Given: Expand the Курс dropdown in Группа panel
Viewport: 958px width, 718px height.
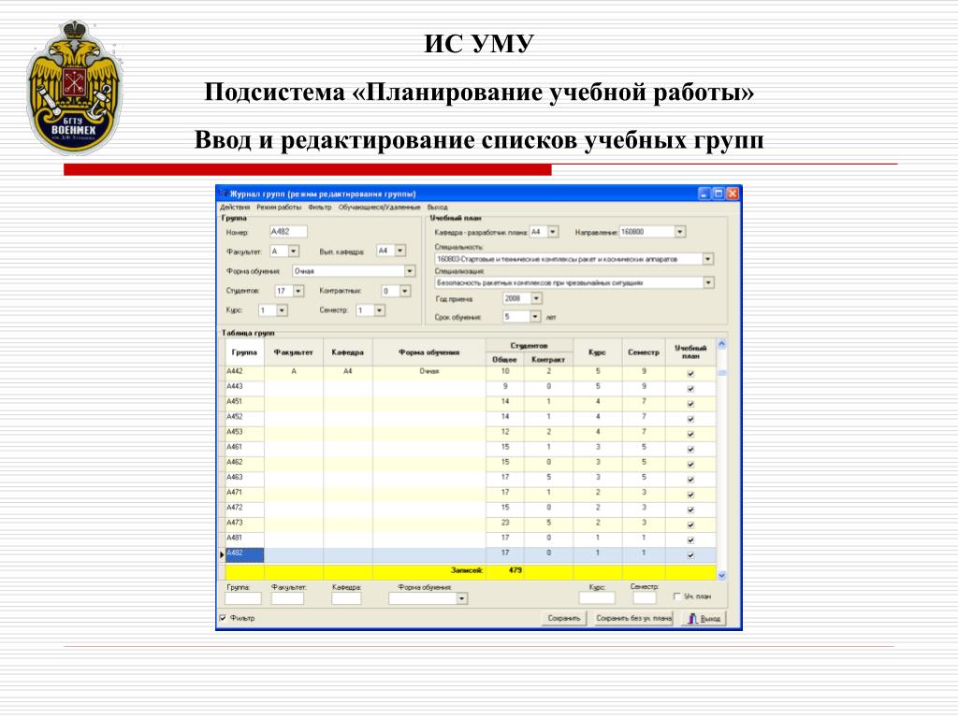Looking at the screenshot, I should click(x=282, y=310).
